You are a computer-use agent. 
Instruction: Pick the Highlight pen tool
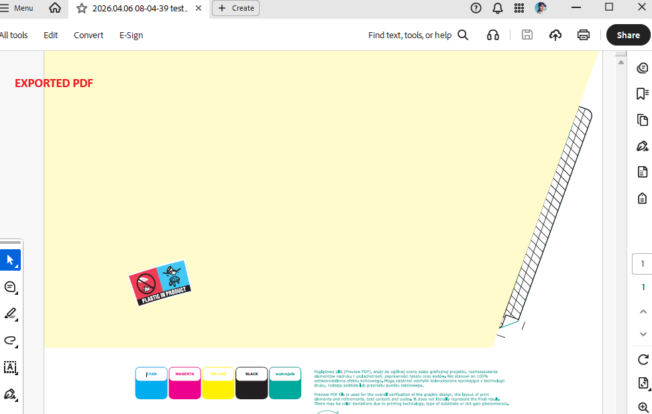10,314
